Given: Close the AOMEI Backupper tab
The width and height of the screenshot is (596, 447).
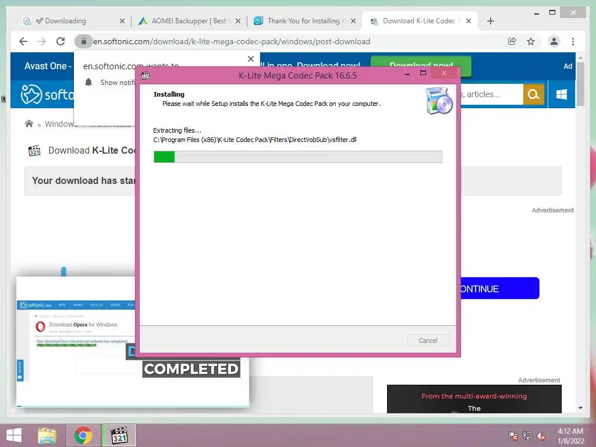Looking at the screenshot, I should pos(238,21).
